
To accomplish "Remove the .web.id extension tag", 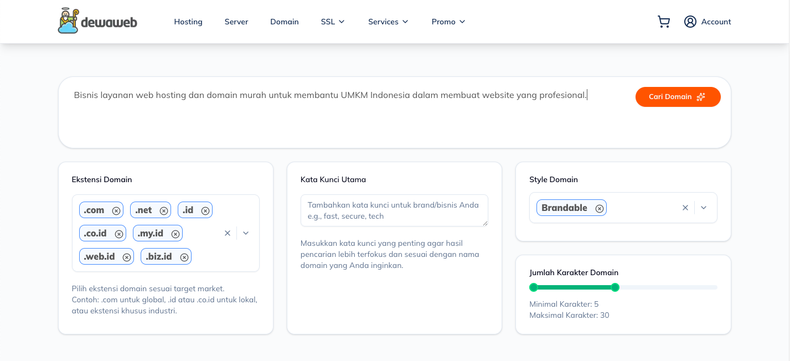I will (127, 257).
